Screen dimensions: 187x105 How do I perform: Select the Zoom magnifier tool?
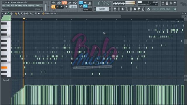click(36, 14)
